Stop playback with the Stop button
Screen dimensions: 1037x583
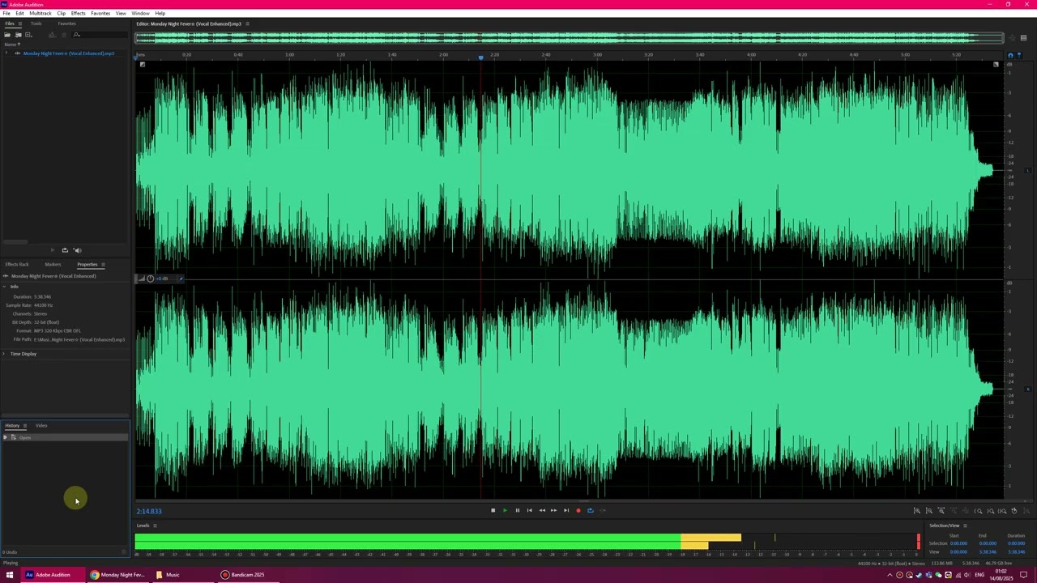click(x=493, y=511)
